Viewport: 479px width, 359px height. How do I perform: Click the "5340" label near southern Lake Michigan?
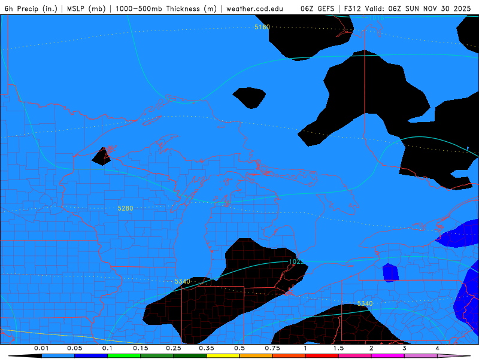click(x=183, y=281)
